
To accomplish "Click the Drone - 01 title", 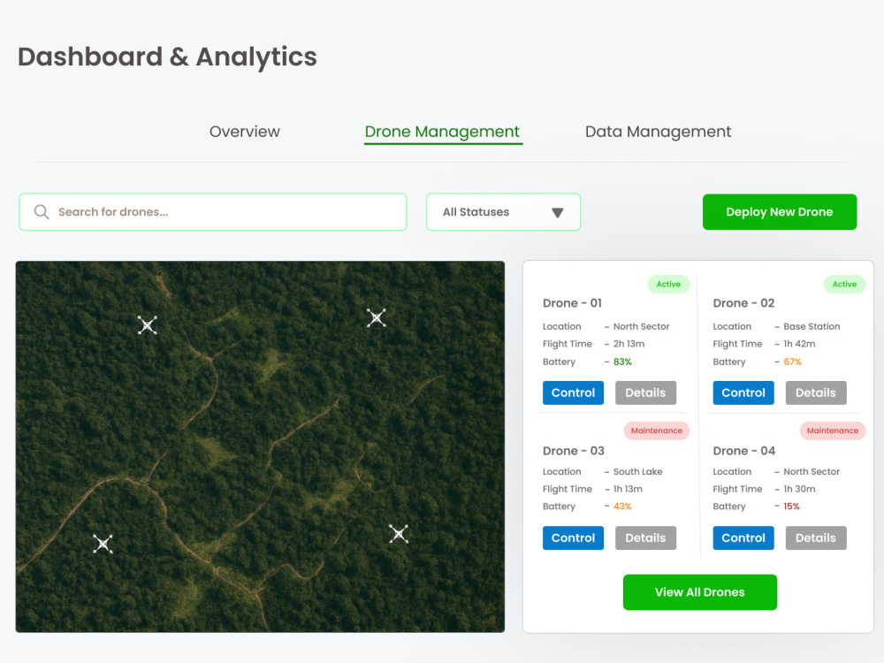I will (x=572, y=303).
